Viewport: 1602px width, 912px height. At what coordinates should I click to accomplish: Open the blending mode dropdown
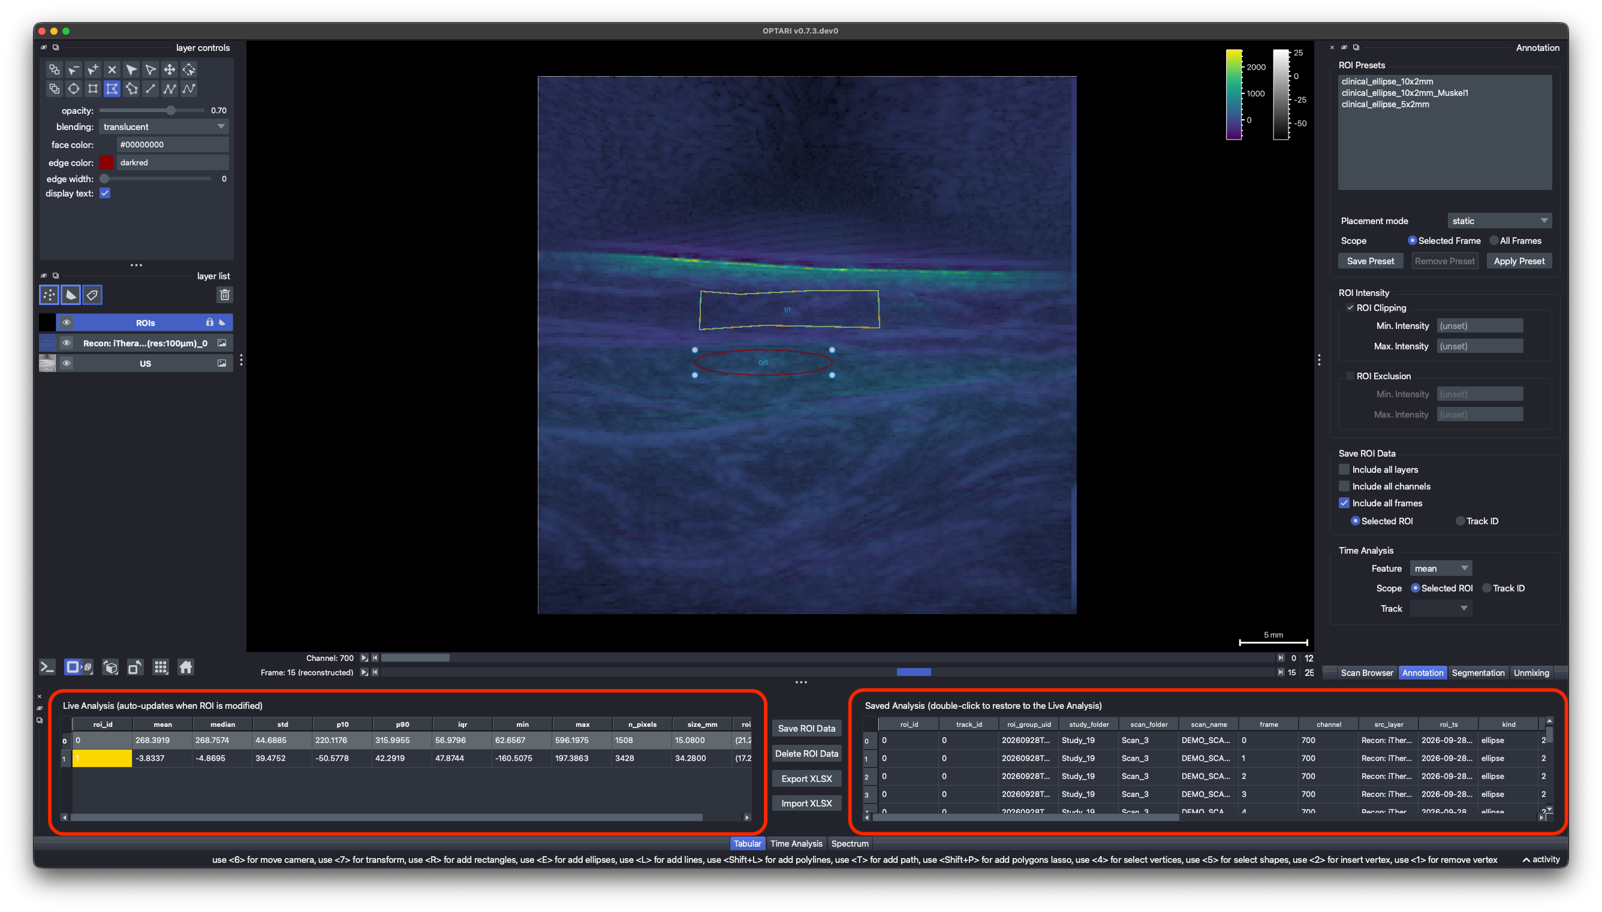pyautogui.click(x=164, y=126)
